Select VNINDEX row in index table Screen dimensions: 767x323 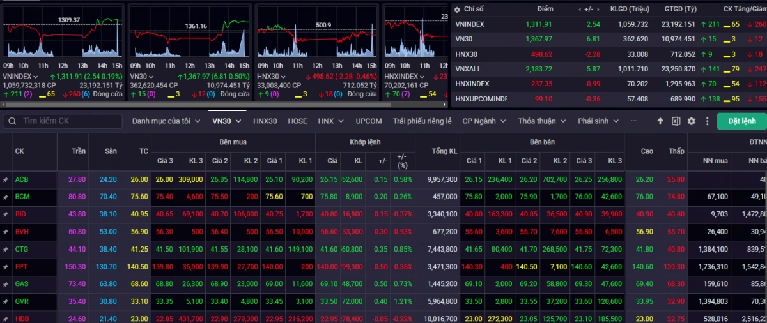(x=608, y=24)
